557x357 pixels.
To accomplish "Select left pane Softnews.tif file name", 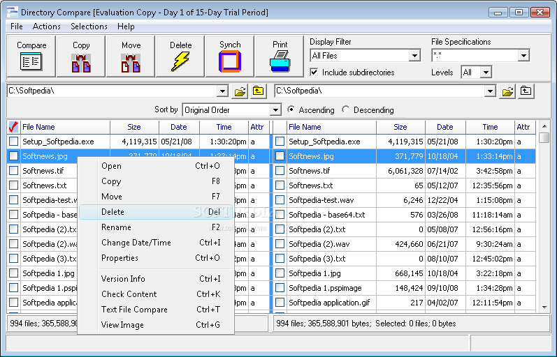I will (43, 171).
